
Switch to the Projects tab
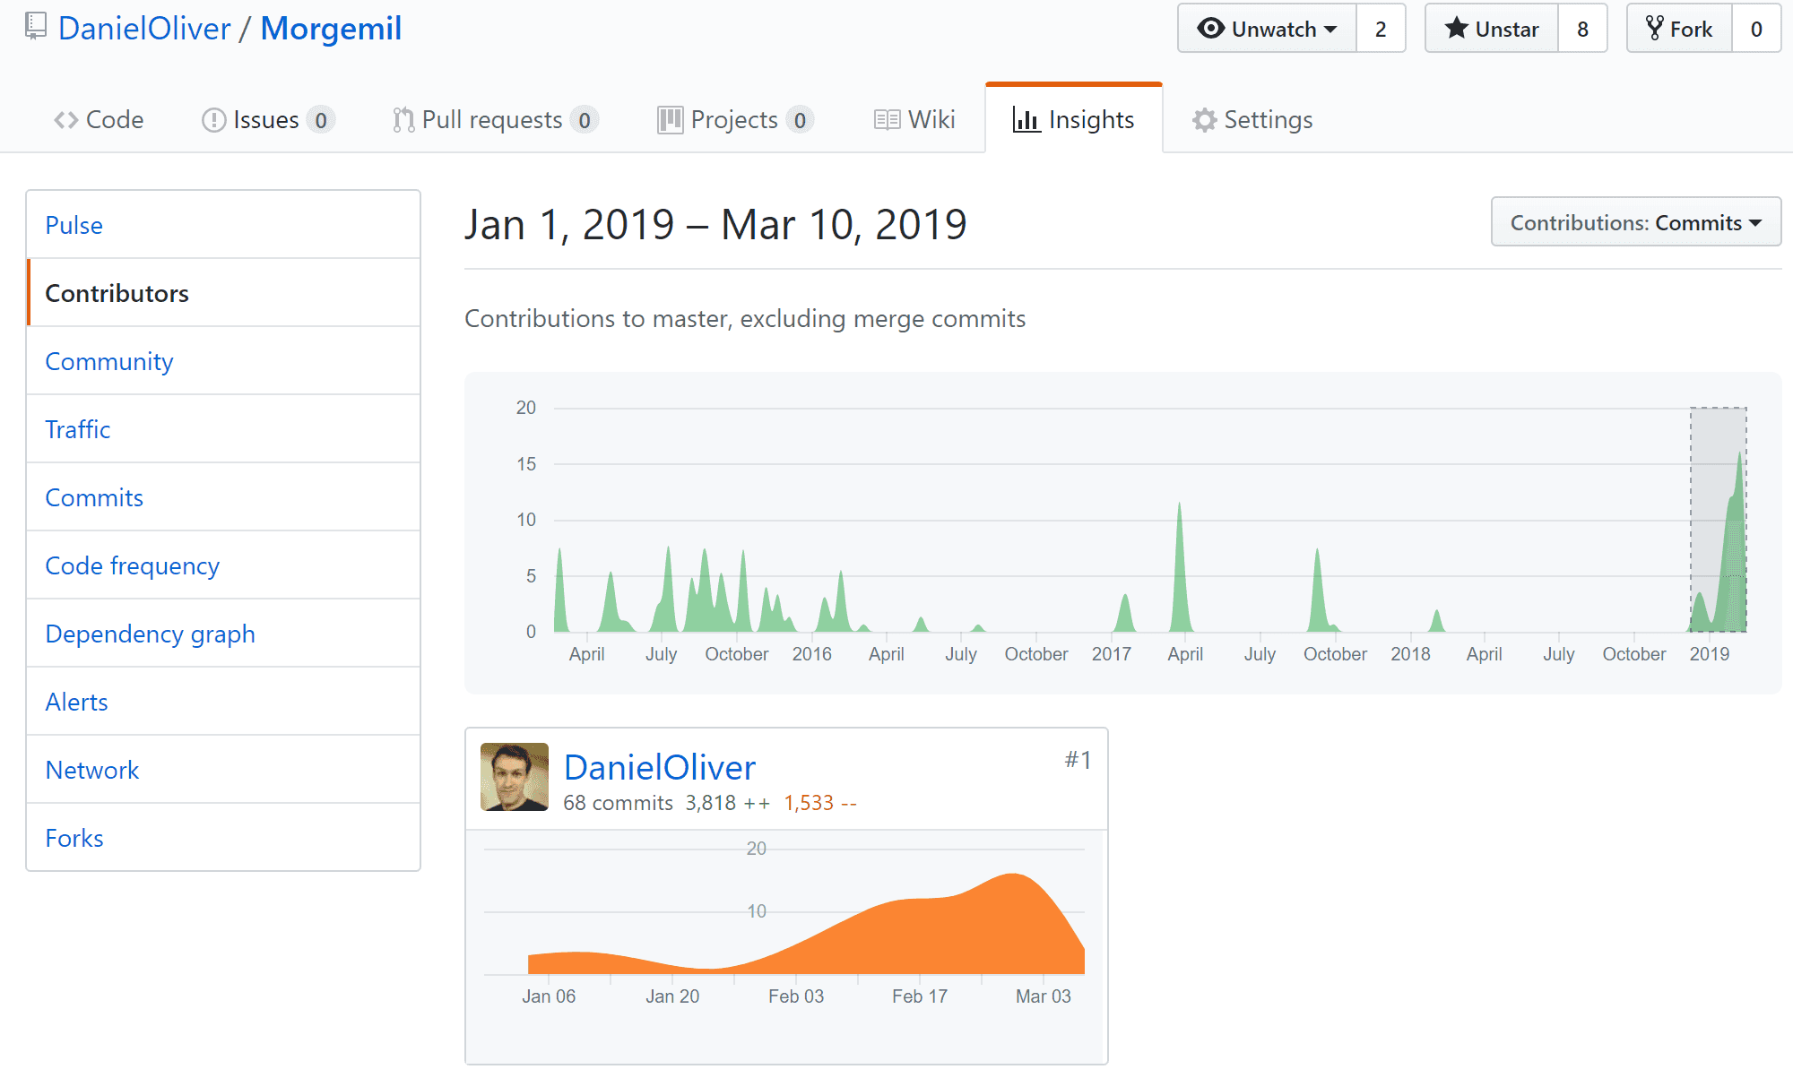734,120
